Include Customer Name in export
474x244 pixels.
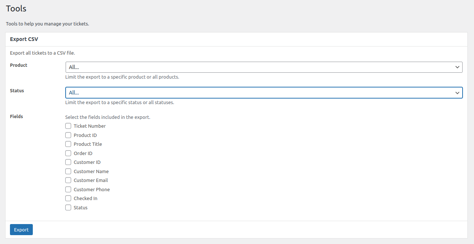[x=68, y=171]
